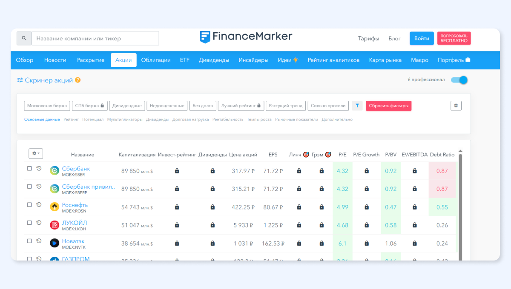Screen dimensions: 511x289
Task: Click the Дивиденды lock icon for Сбербанк привил
Action: click(212, 189)
